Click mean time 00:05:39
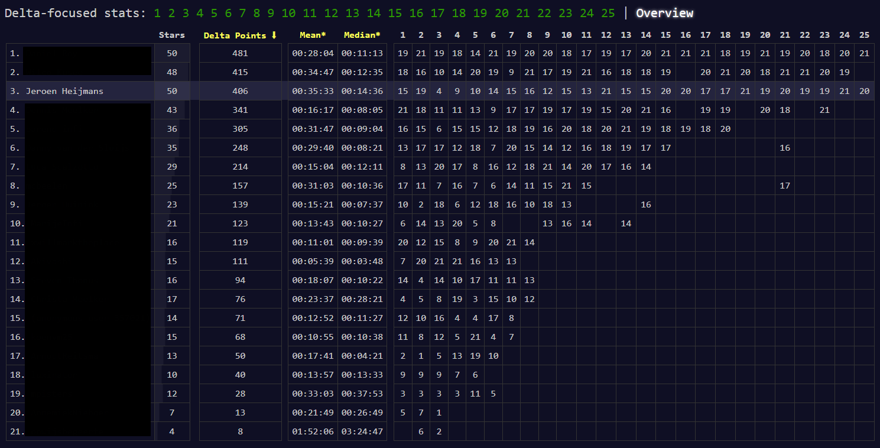 click(x=313, y=261)
